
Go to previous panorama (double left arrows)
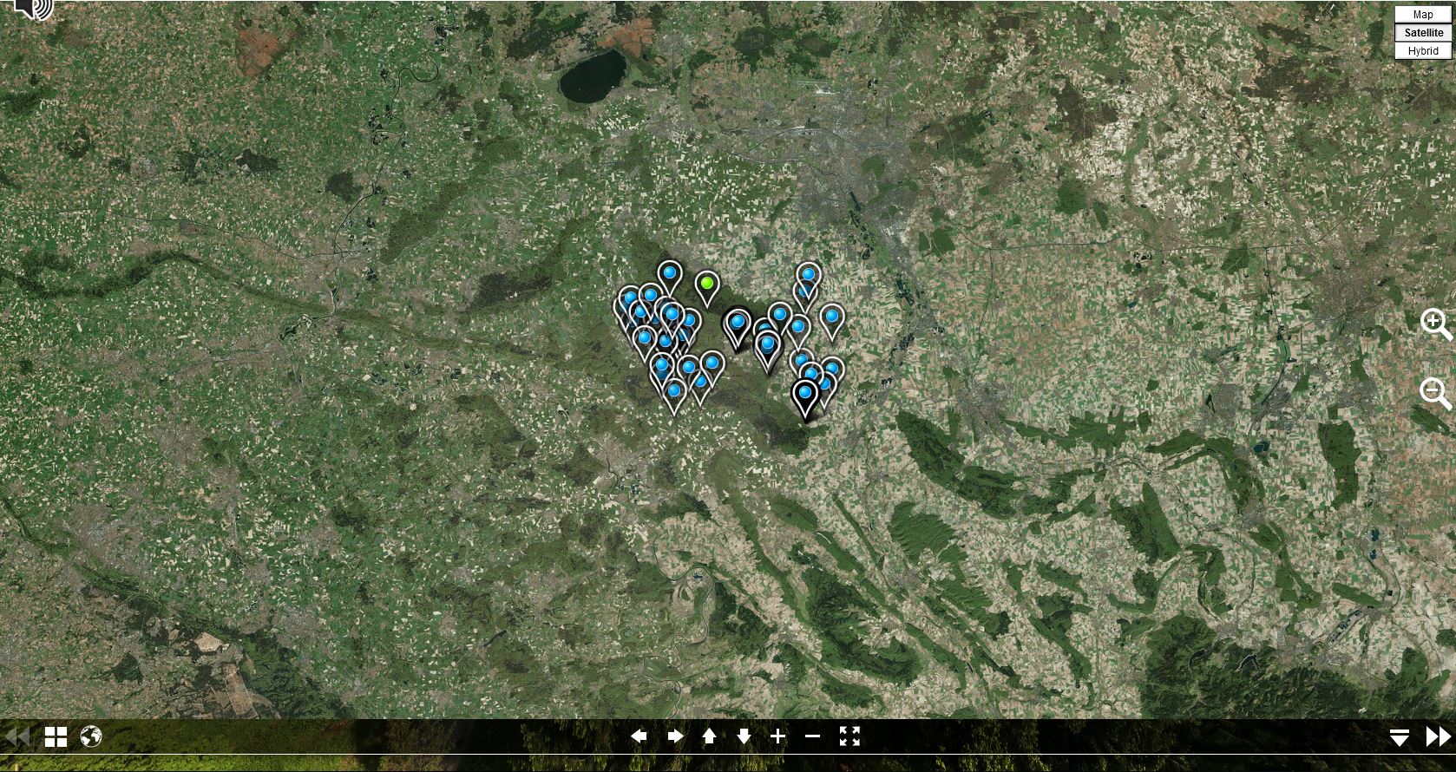coord(17,737)
